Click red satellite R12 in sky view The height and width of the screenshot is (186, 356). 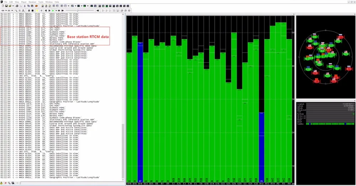coord(341,37)
